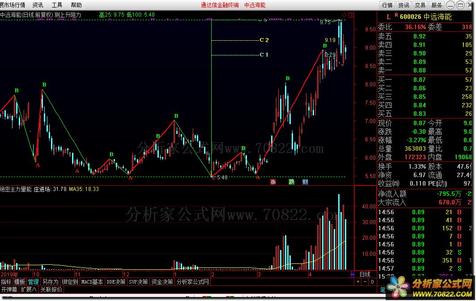Click the 资讯 button at top right
The height and width of the screenshot is (301, 476).
404,5
